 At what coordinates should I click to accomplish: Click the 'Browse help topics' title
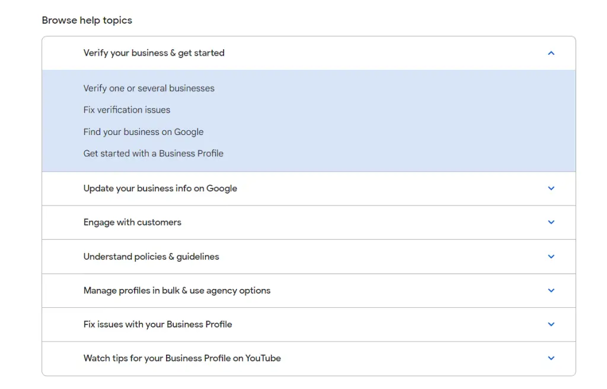[87, 20]
